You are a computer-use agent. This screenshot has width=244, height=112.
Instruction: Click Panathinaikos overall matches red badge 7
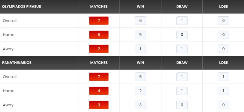tap(99, 77)
